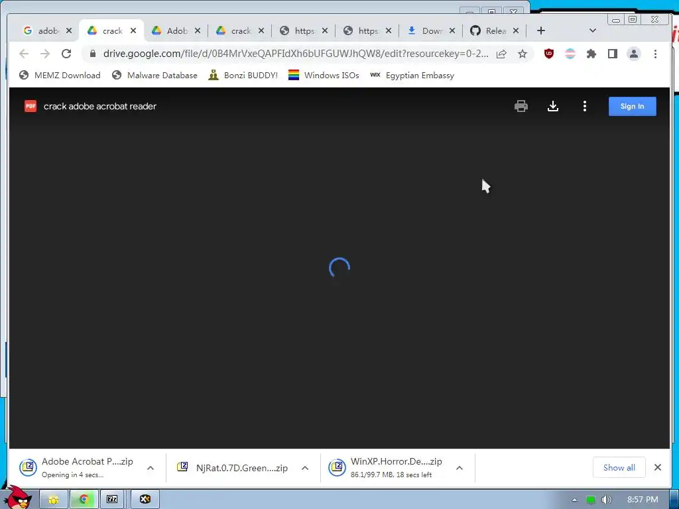Open the Extensions puzzle menu
The image size is (679, 509).
591,54
